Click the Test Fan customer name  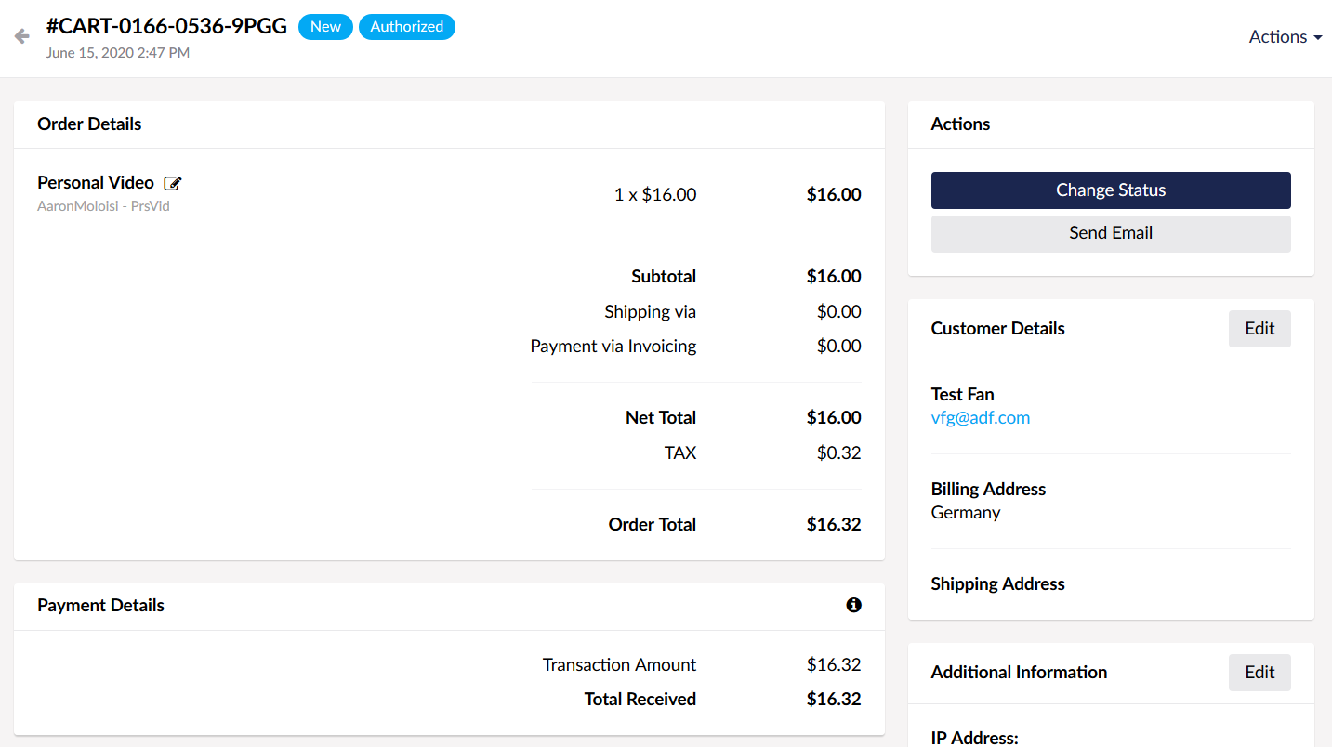962,394
